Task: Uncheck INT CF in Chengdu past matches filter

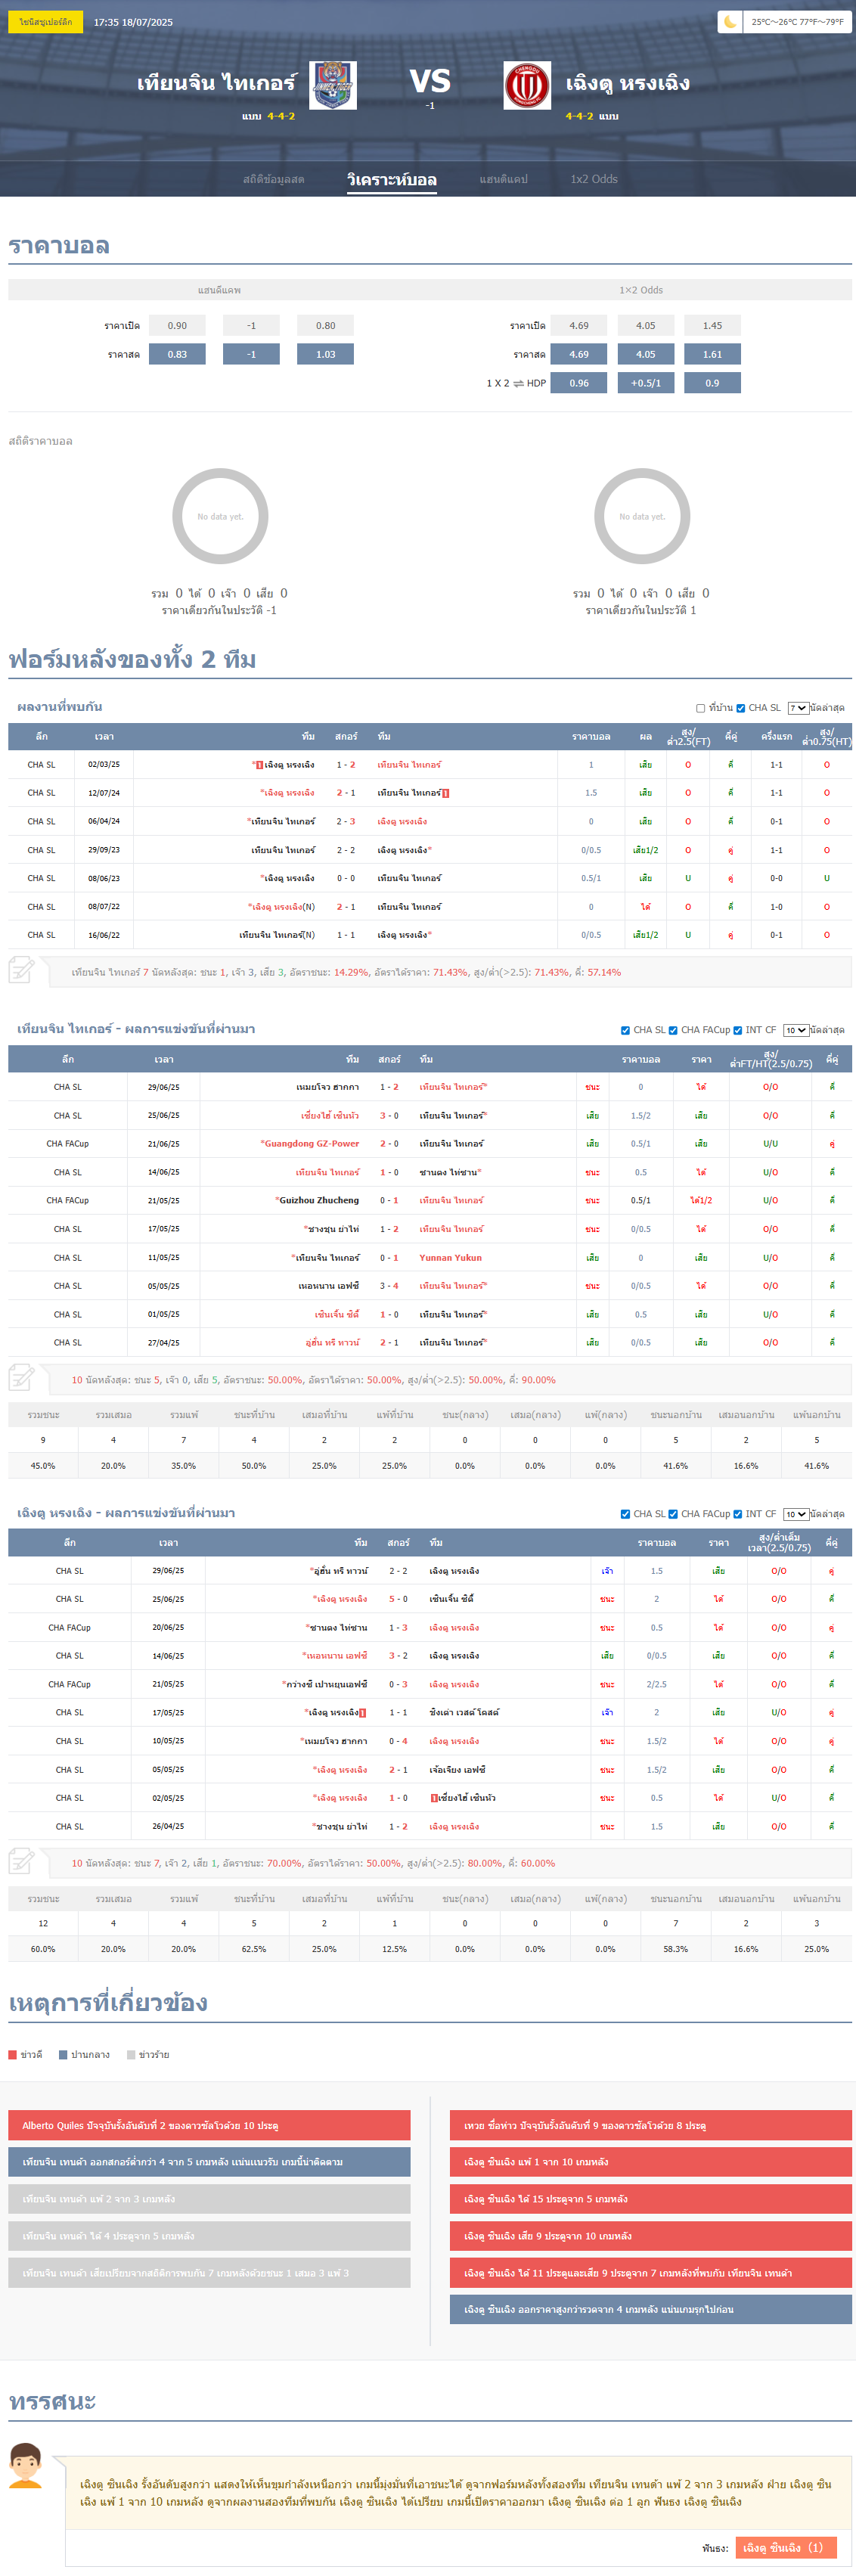Action: (x=737, y=1514)
